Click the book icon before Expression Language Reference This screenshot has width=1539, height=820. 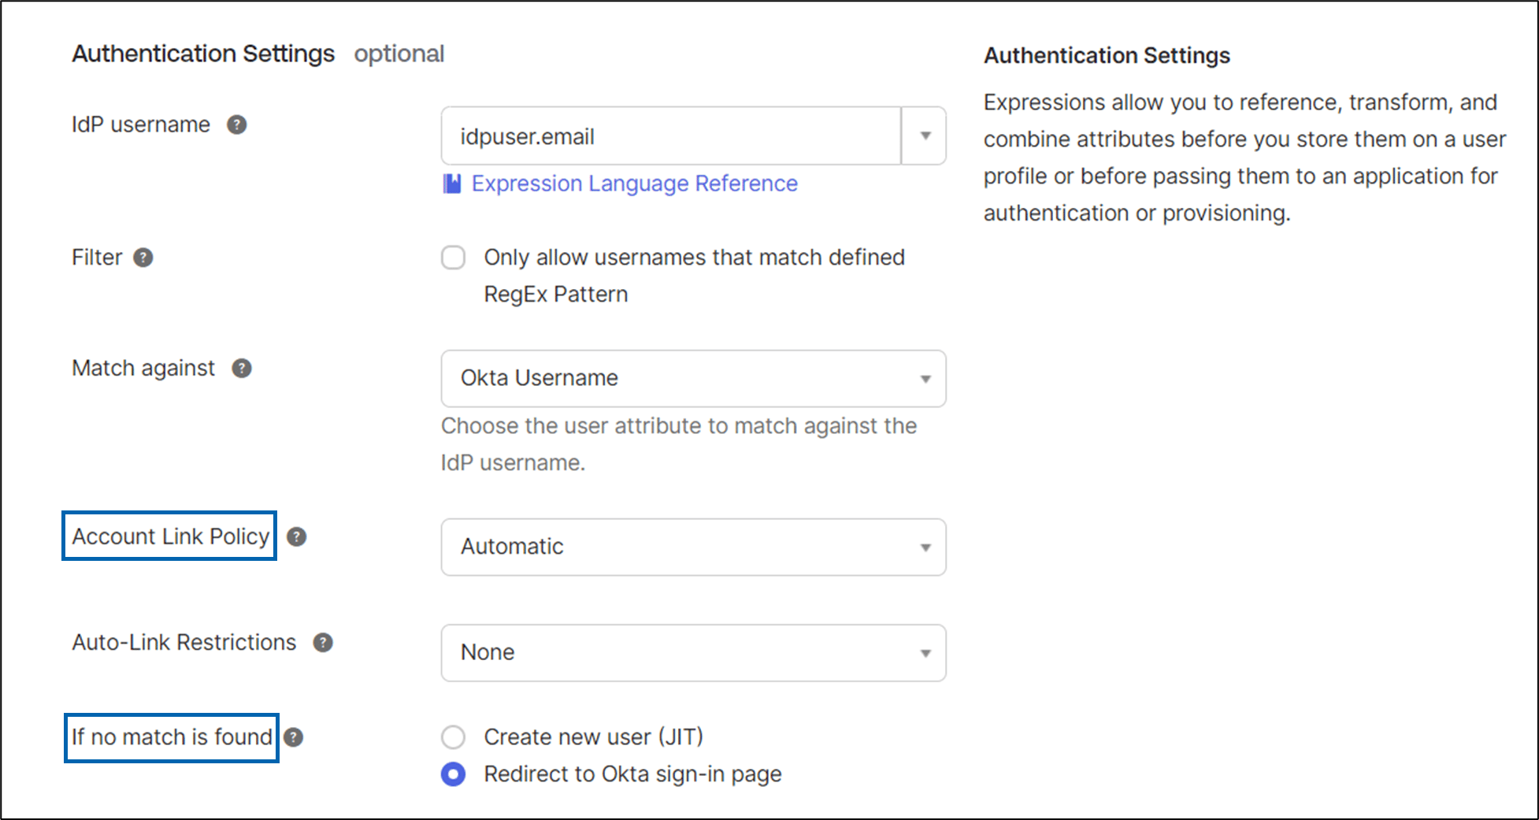tap(452, 184)
